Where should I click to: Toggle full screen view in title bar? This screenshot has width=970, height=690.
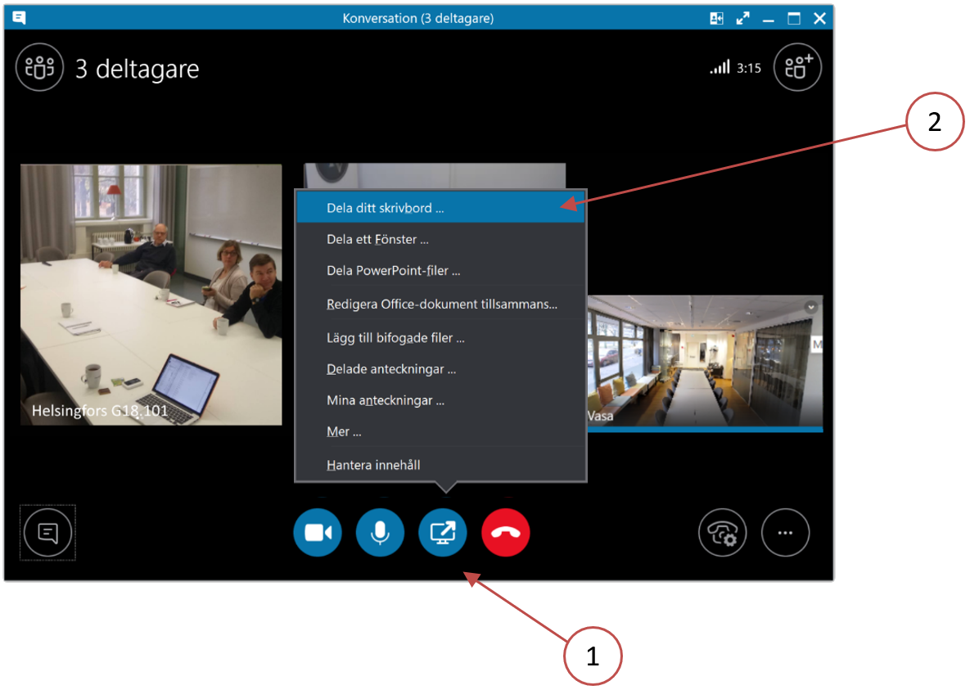[742, 18]
